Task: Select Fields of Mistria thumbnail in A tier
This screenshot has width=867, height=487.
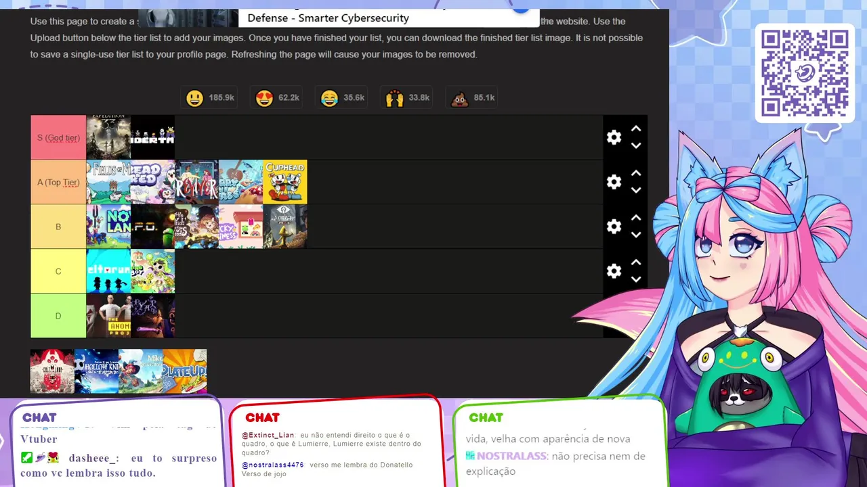Action: [108, 182]
